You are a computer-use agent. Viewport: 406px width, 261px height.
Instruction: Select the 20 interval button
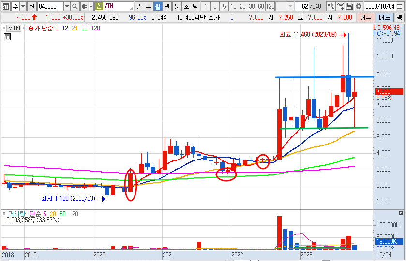242,6
